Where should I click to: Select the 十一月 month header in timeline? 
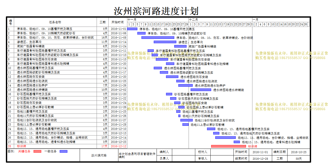pyautogui.click(x=158, y=20)
